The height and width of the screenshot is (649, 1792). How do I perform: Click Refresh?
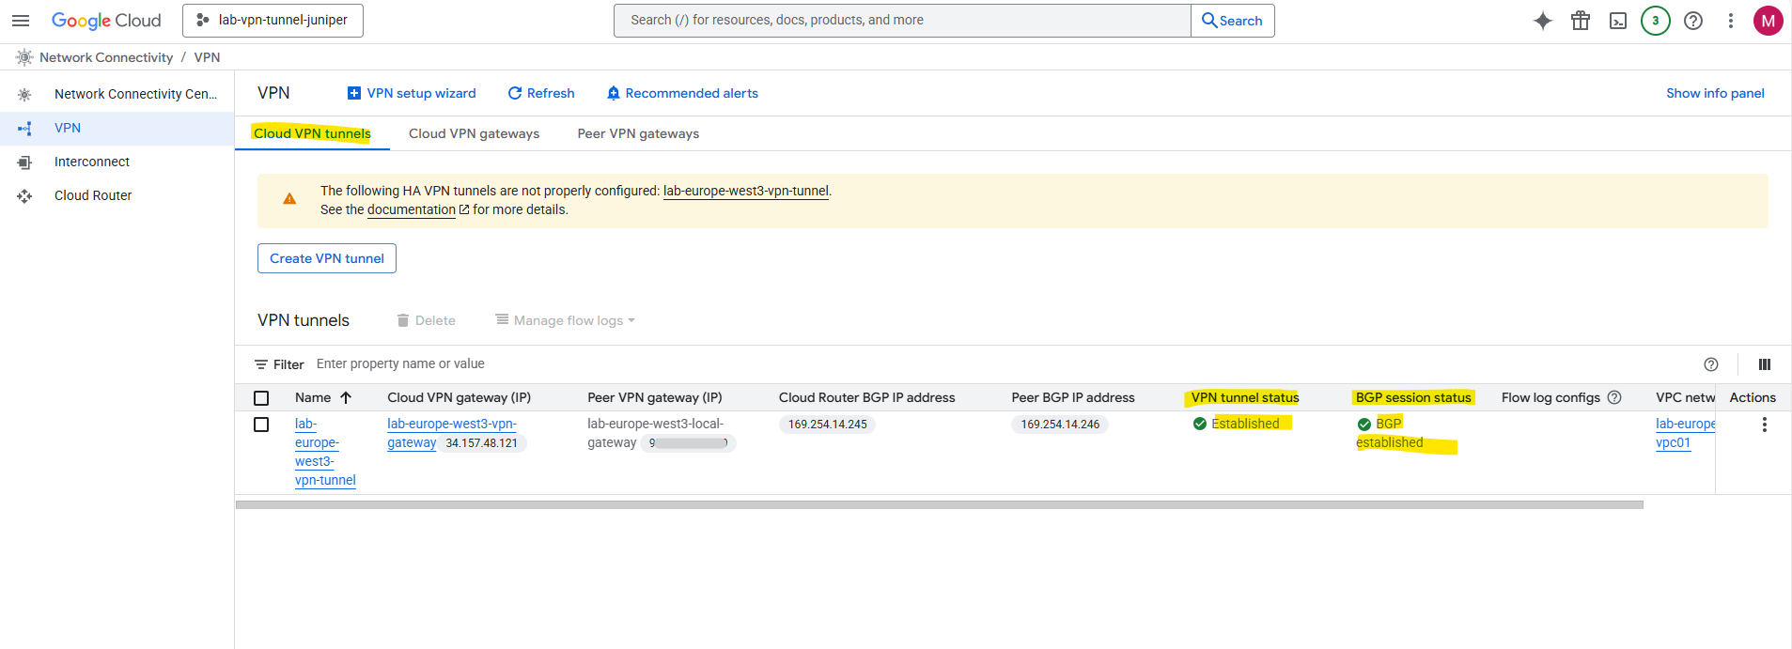pos(541,93)
